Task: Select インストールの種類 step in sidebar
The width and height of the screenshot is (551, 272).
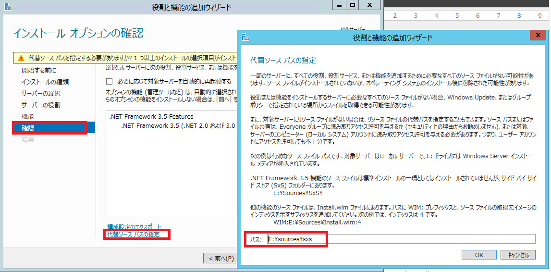Action: 45,82
